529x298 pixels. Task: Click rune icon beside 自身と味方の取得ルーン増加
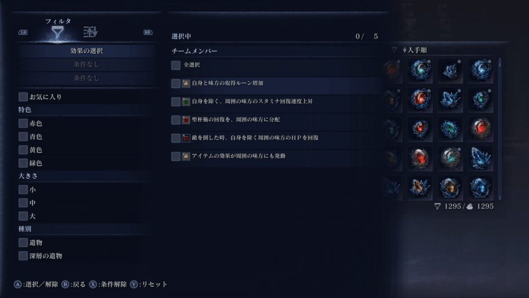(186, 83)
